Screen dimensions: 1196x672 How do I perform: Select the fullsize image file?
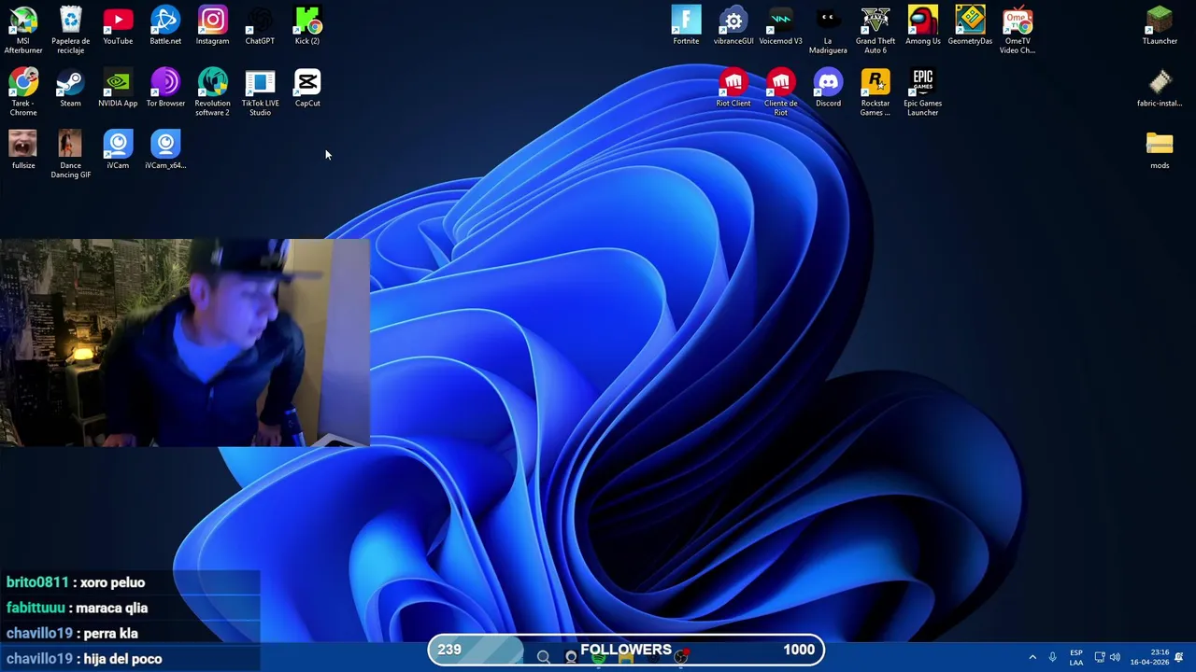click(23, 149)
